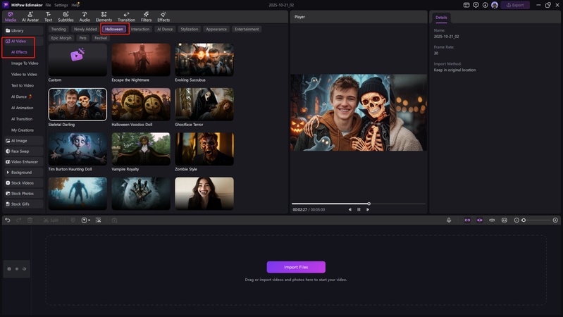Select the Subtitles tool
This screenshot has height=317, width=563.
pyautogui.click(x=66, y=17)
